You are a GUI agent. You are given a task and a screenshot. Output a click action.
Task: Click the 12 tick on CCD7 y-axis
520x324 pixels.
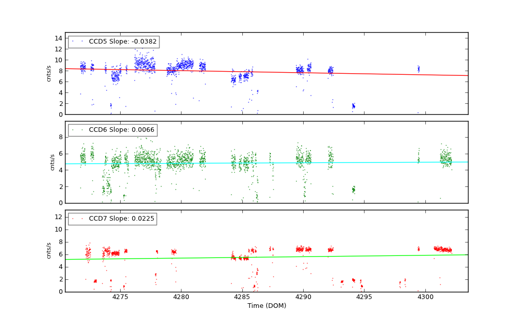(60, 217)
